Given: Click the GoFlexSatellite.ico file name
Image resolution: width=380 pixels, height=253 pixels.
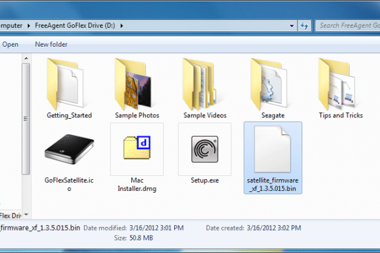Looking at the screenshot, I should point(69,184).
